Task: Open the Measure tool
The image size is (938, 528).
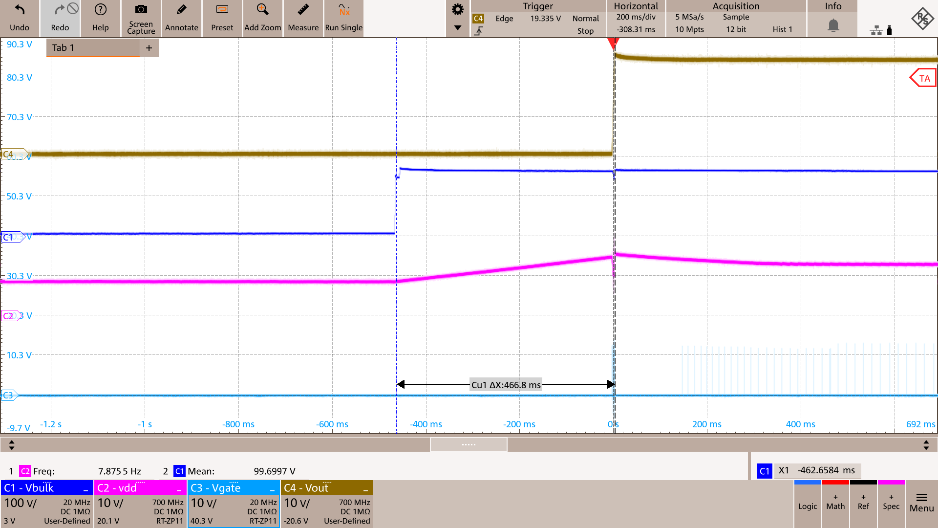Action: [x=303, y=18]
